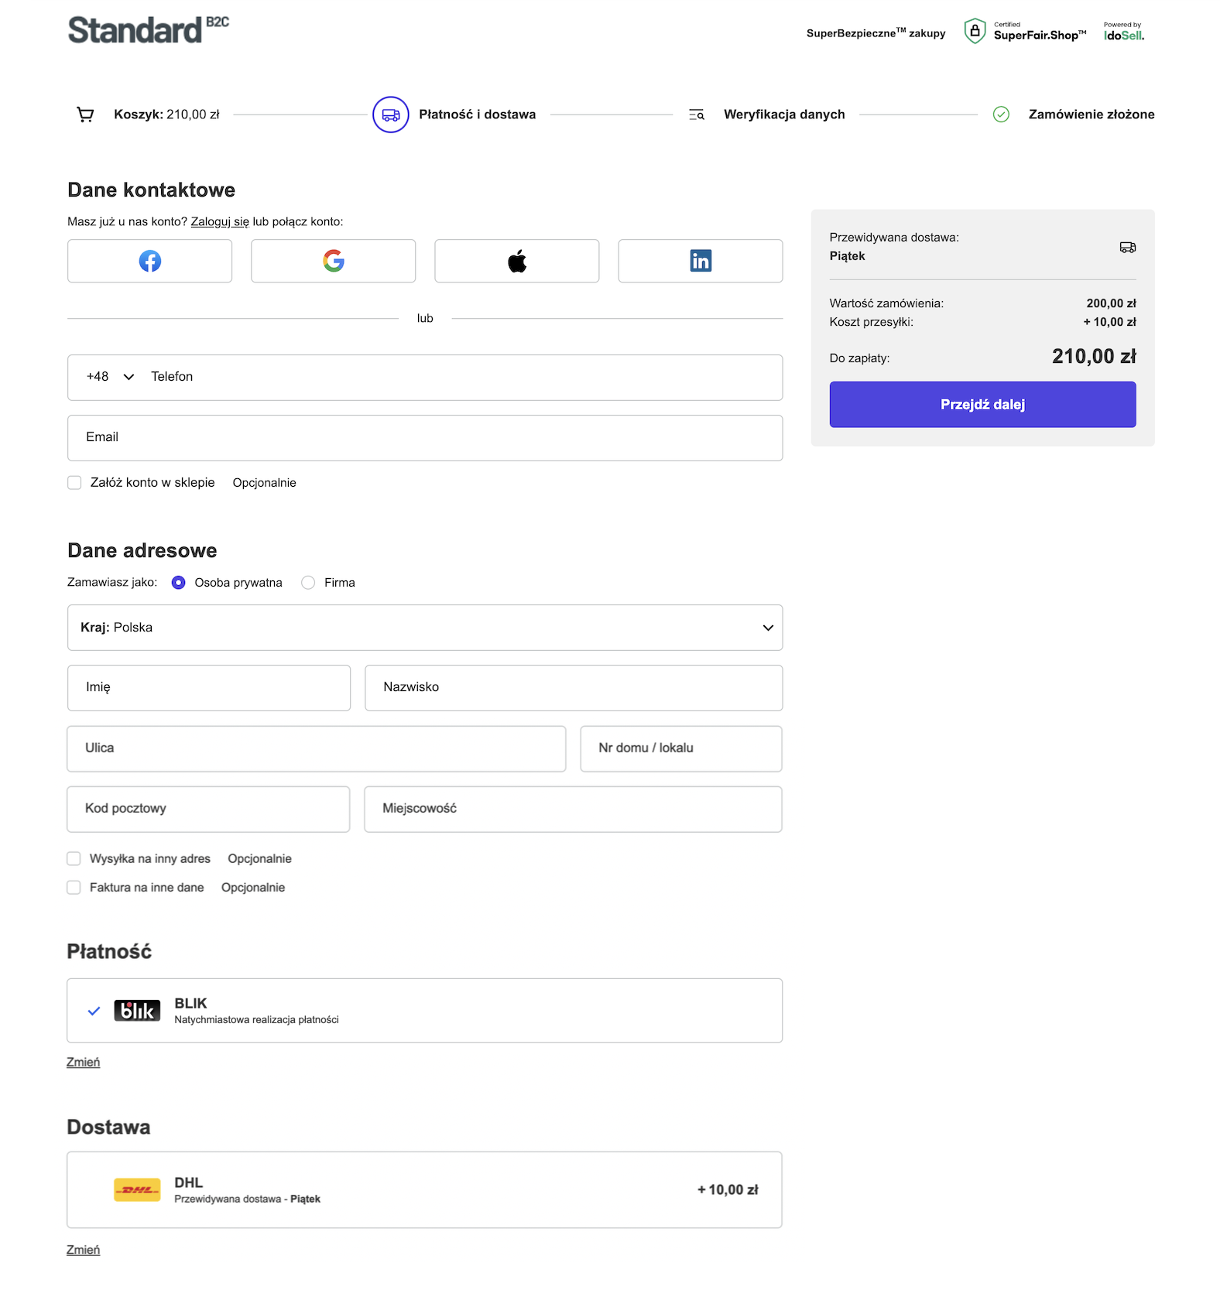Click the Przejdź dalej button
Image resolution: width=1220 pixels, height=1311 pixels.
[x=982, y=404]
